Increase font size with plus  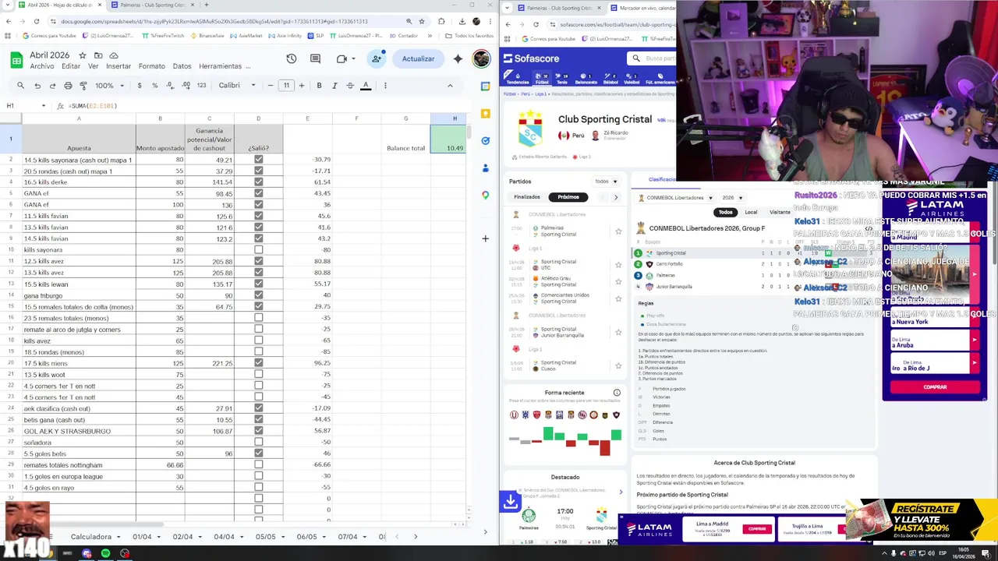(303, 86)
